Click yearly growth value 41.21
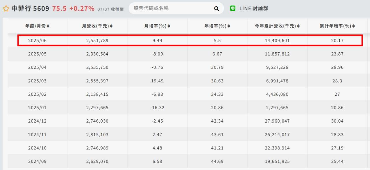Screen dimensions: 370x170 click(217, 148)
